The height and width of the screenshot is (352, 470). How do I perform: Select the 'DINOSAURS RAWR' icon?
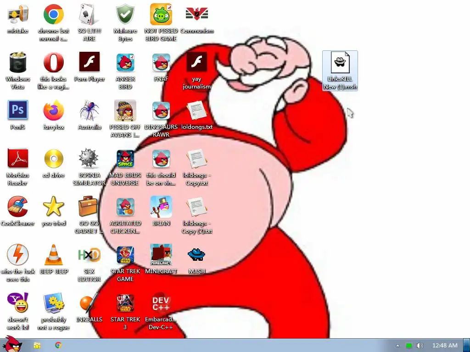coord(161,110)
